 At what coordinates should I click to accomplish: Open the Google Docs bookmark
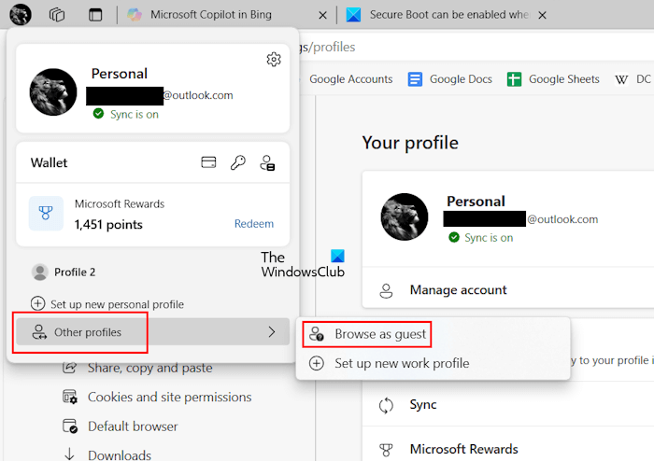point(449,79)
